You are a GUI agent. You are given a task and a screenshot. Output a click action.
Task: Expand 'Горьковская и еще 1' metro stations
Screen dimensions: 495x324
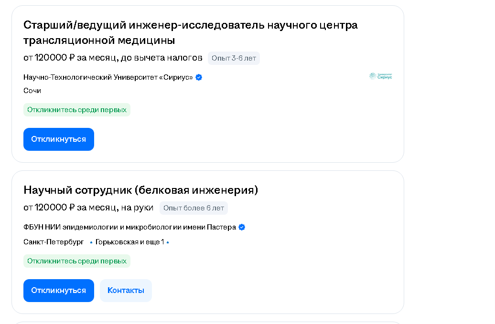[130, 242]
